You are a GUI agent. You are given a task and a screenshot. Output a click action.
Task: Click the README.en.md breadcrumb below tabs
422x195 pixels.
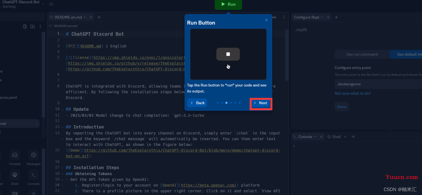(x=65, y=26)
